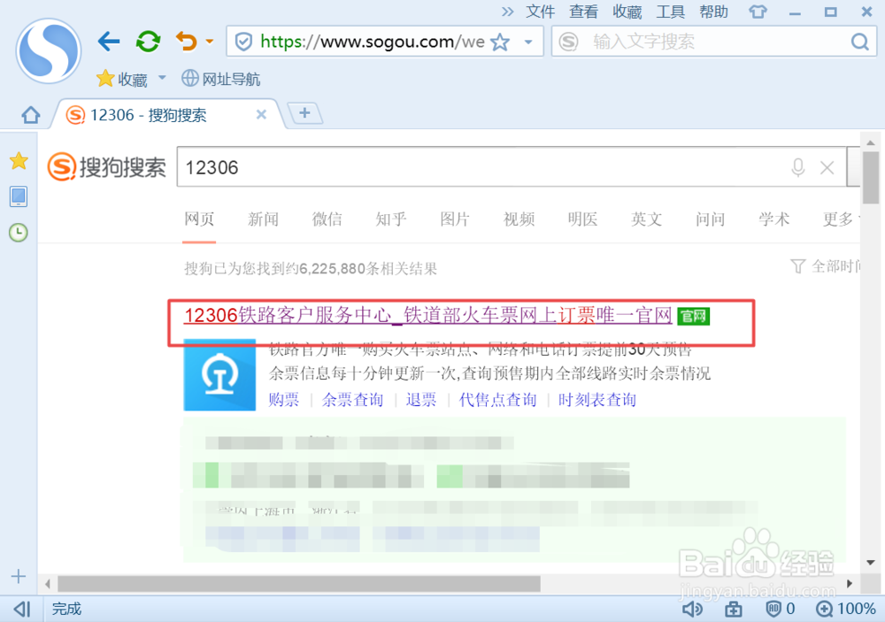Open sidebar mobile tablet icon
This screenshot has height=622, width=885.
(x=19, y=197)
